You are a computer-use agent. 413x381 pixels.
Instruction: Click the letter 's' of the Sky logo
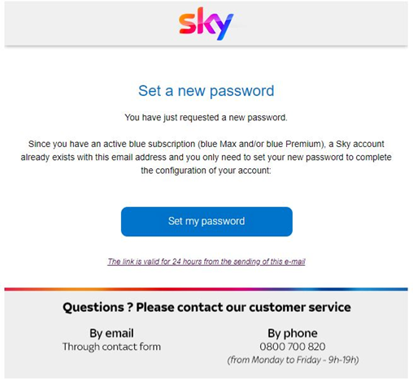pos(187,24)
